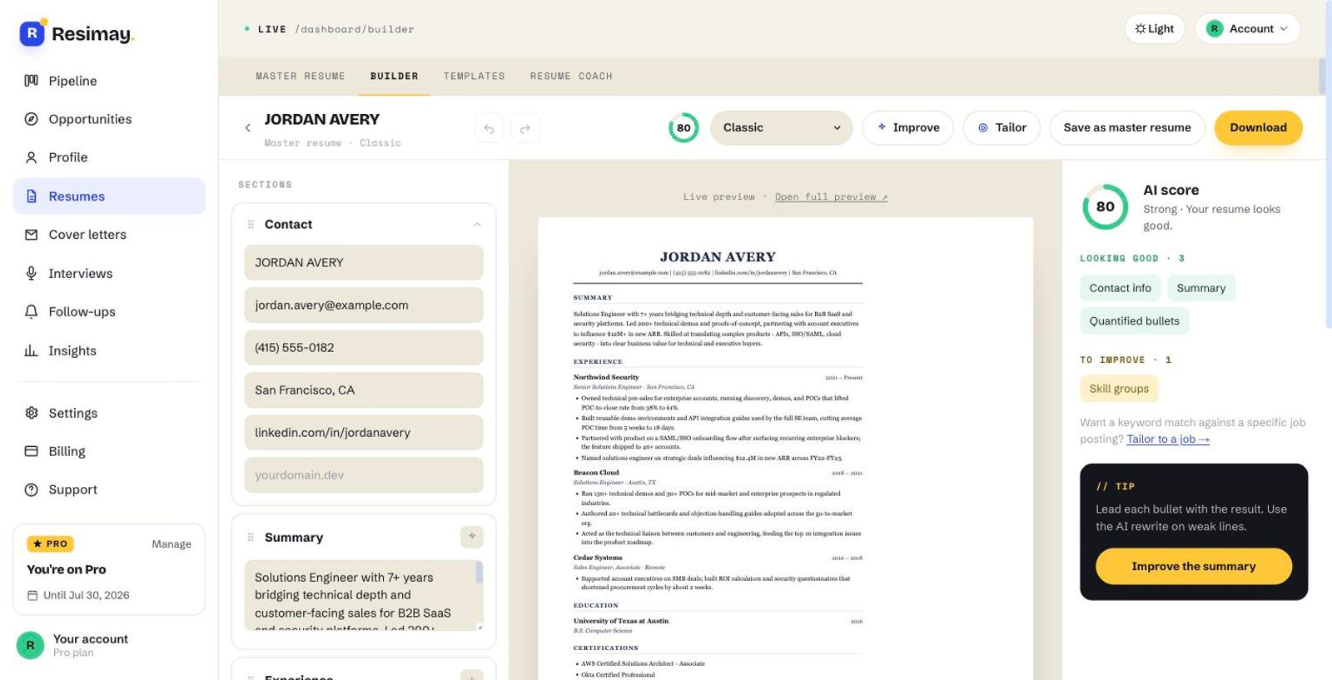Screen dimensions: 1332x680
Task: Edit the LinkedIn URL field
Action: 364,433
